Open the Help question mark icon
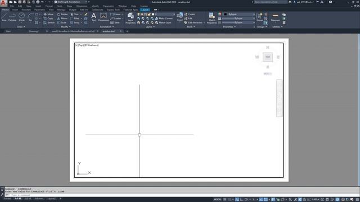 [x=330, y=2]
